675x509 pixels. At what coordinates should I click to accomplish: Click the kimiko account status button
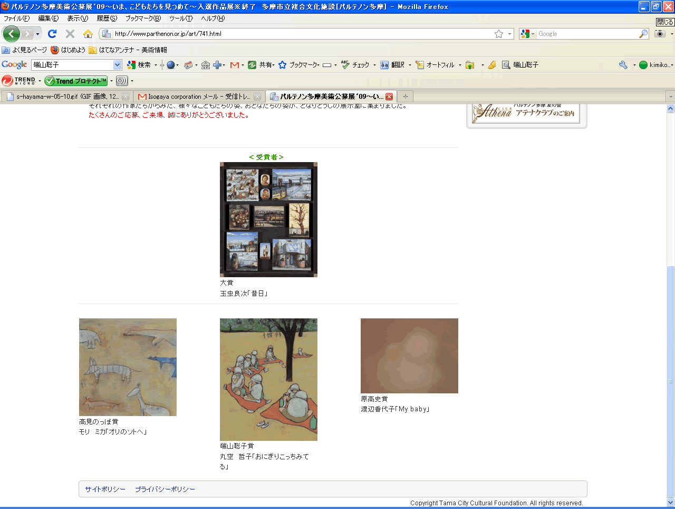click(x=655, y=65)
